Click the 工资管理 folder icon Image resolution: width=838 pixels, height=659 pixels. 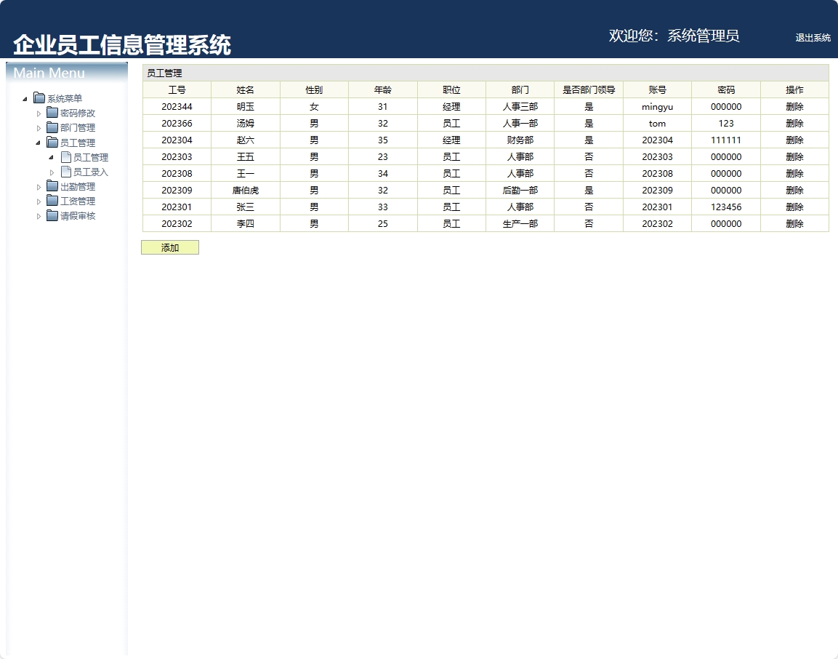coord(52,201)
